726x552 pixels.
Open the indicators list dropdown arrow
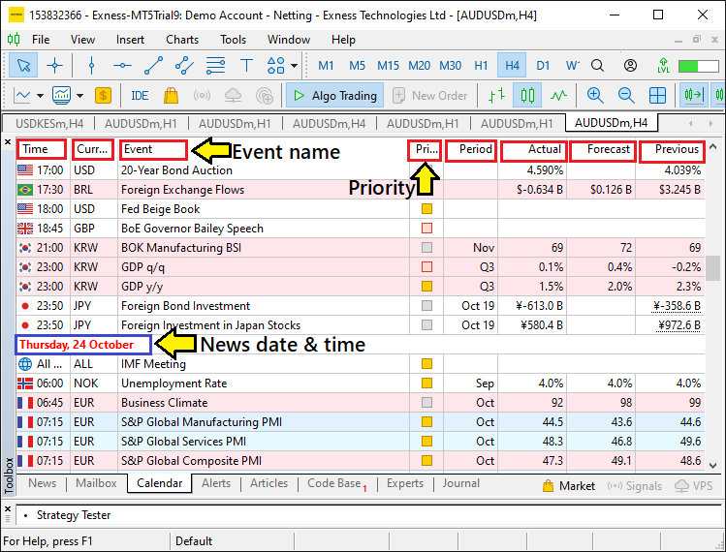click(80, 96)
